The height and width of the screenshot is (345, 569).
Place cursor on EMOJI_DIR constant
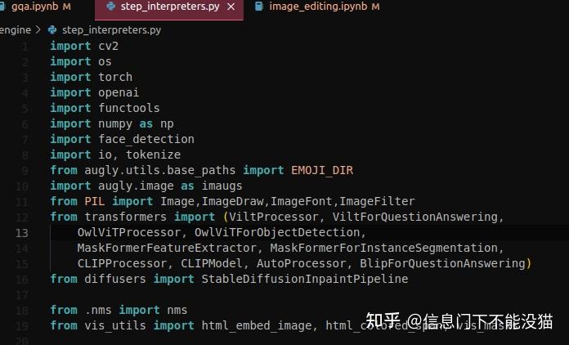coord(322,170)
